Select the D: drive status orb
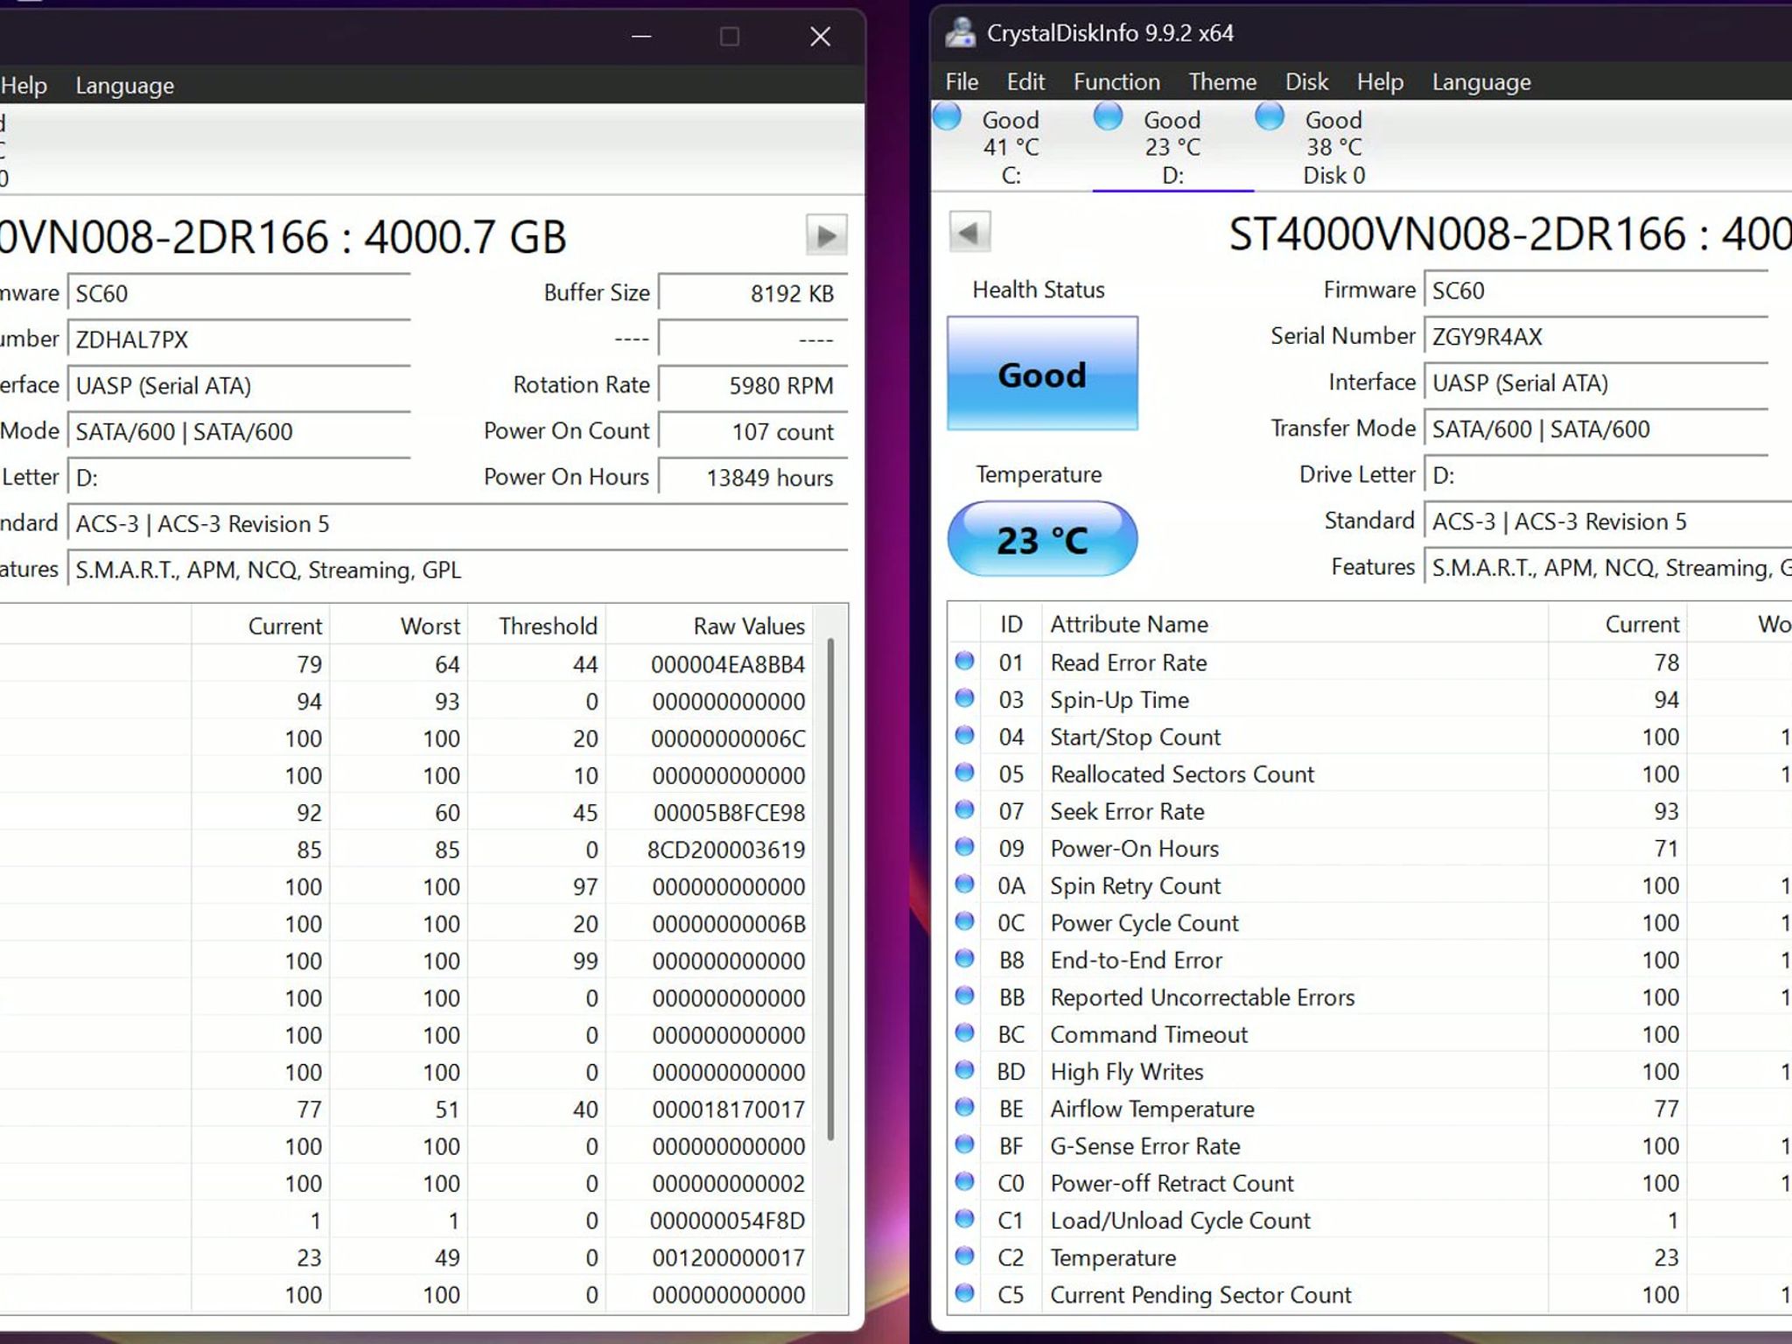 (x=1109, y=116)
